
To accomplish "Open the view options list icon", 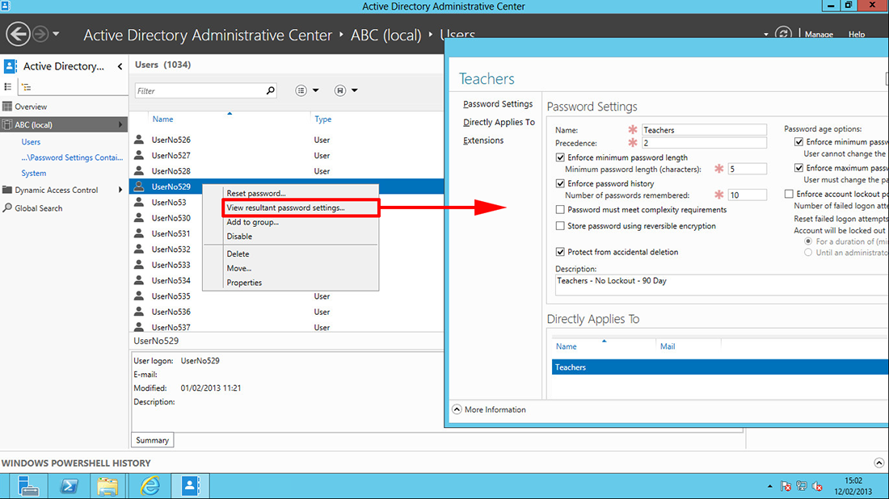I will 301,90.
